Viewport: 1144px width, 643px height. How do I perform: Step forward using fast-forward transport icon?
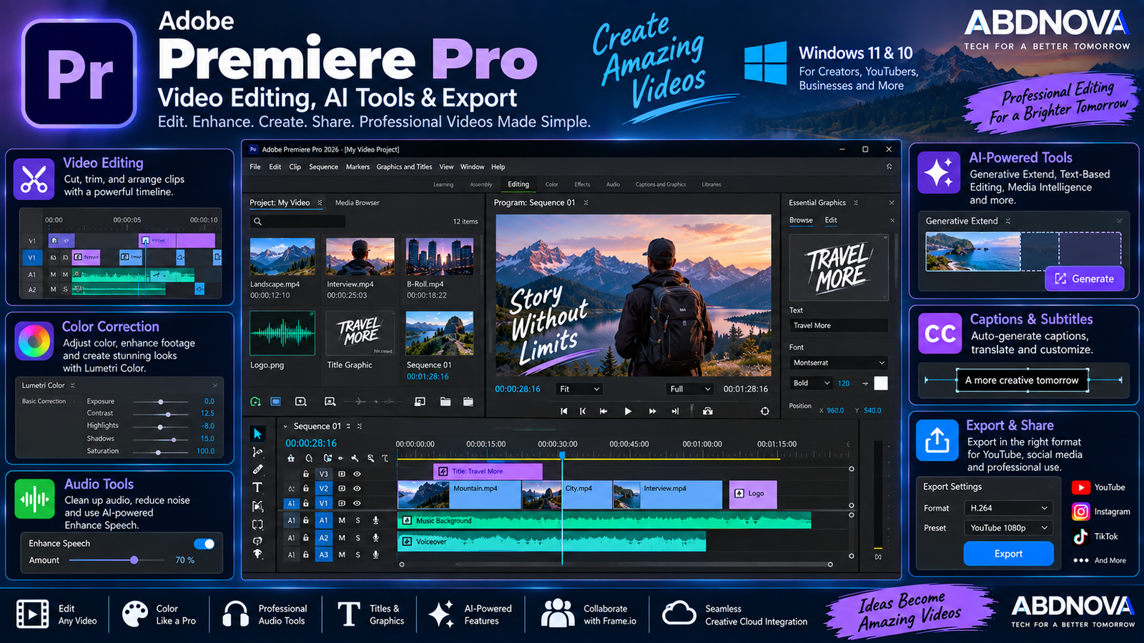coord(652,411)
